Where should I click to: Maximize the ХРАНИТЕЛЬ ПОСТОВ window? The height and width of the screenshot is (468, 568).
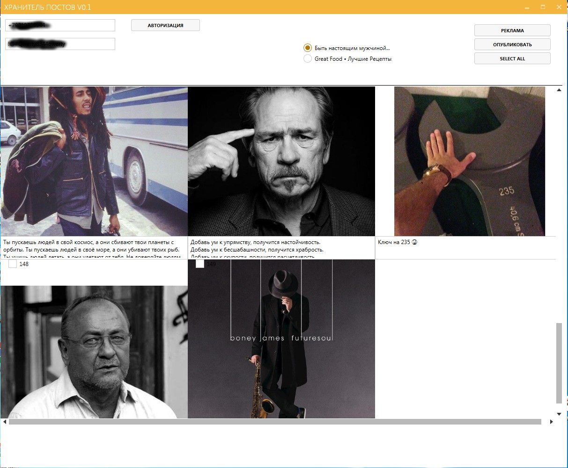tap(543, 7)
